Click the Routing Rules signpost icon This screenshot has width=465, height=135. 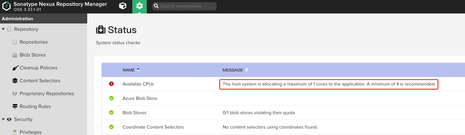pyautogui.click(x=15, y=106)
